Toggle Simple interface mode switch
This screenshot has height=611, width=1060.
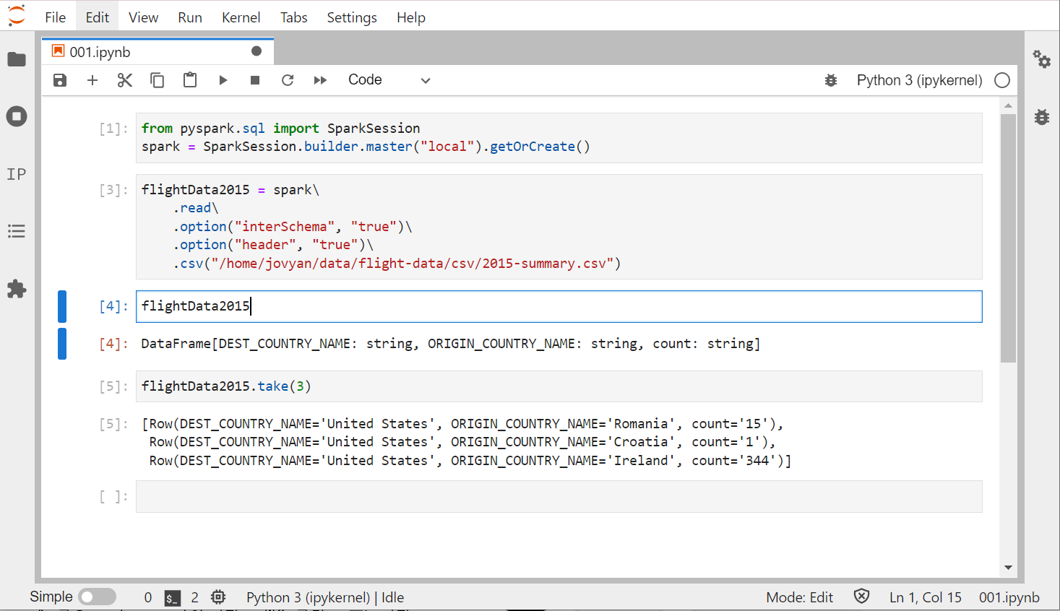[x=98, y=597]
